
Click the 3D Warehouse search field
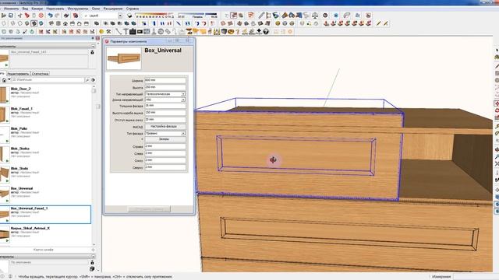[x=48, y=80]
